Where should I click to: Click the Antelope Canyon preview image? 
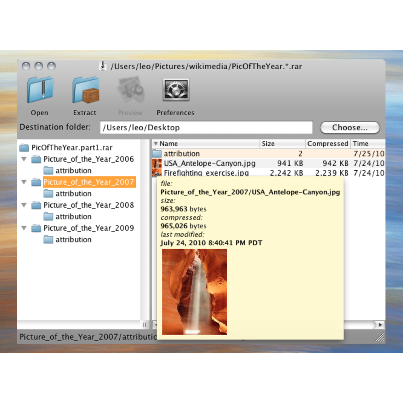tap(194, 292)
